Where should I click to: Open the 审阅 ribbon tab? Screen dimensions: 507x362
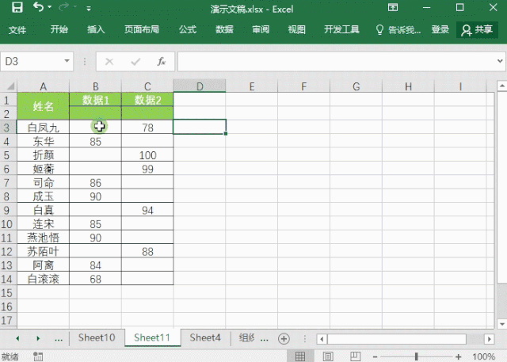click(x=261, y=30)
